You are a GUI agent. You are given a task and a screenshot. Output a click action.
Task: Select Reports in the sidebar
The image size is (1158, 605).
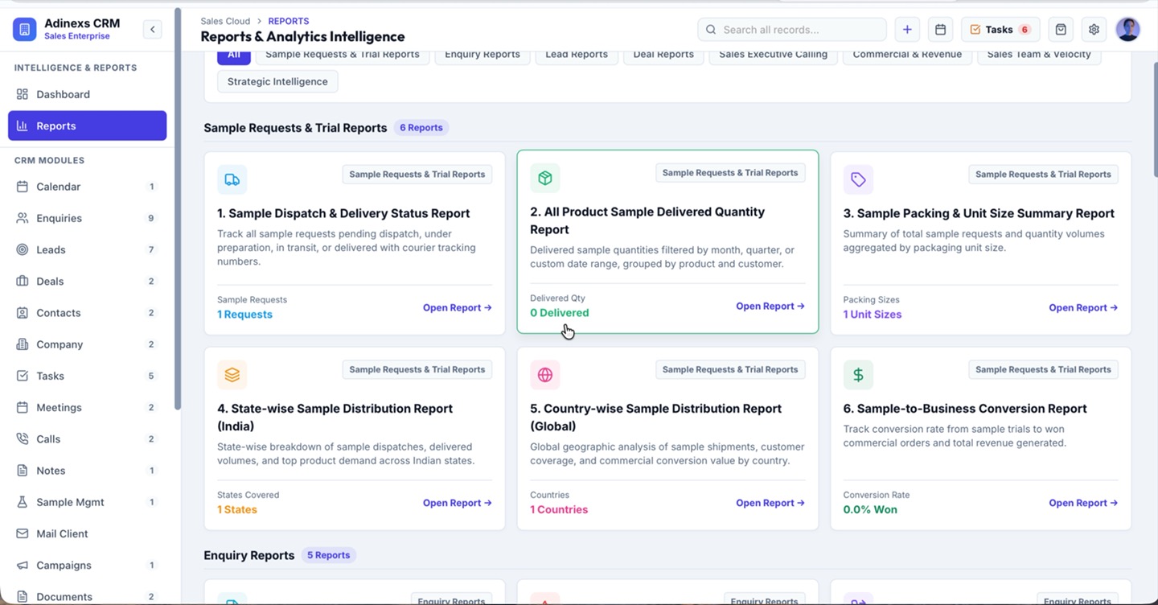[x=87, y=126]
